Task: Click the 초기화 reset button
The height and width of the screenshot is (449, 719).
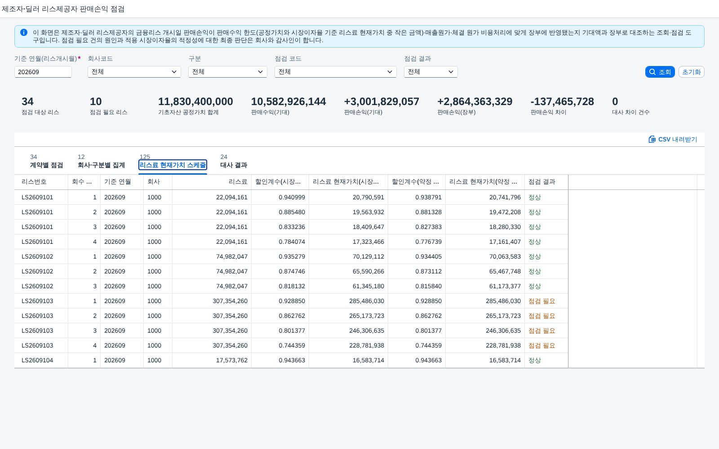Action: click(x=691, y=72)
